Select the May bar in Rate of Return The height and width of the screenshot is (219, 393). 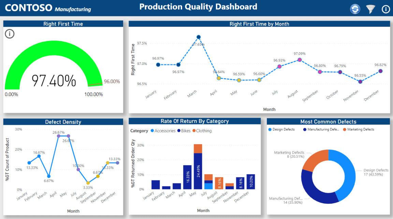pyautogui.click(x=198, y=170)
